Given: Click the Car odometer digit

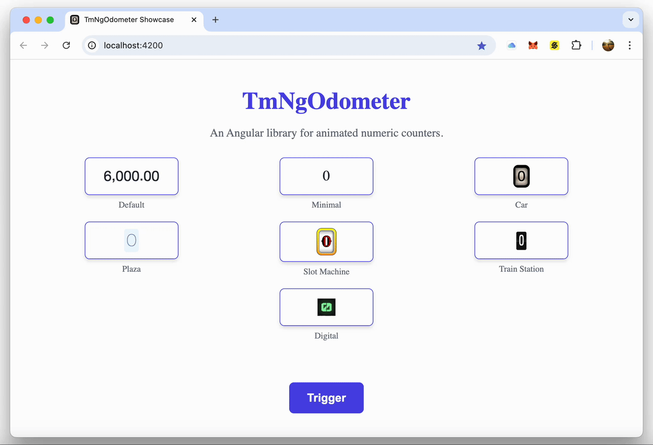Looking at the screenshot, I should 521,176.
